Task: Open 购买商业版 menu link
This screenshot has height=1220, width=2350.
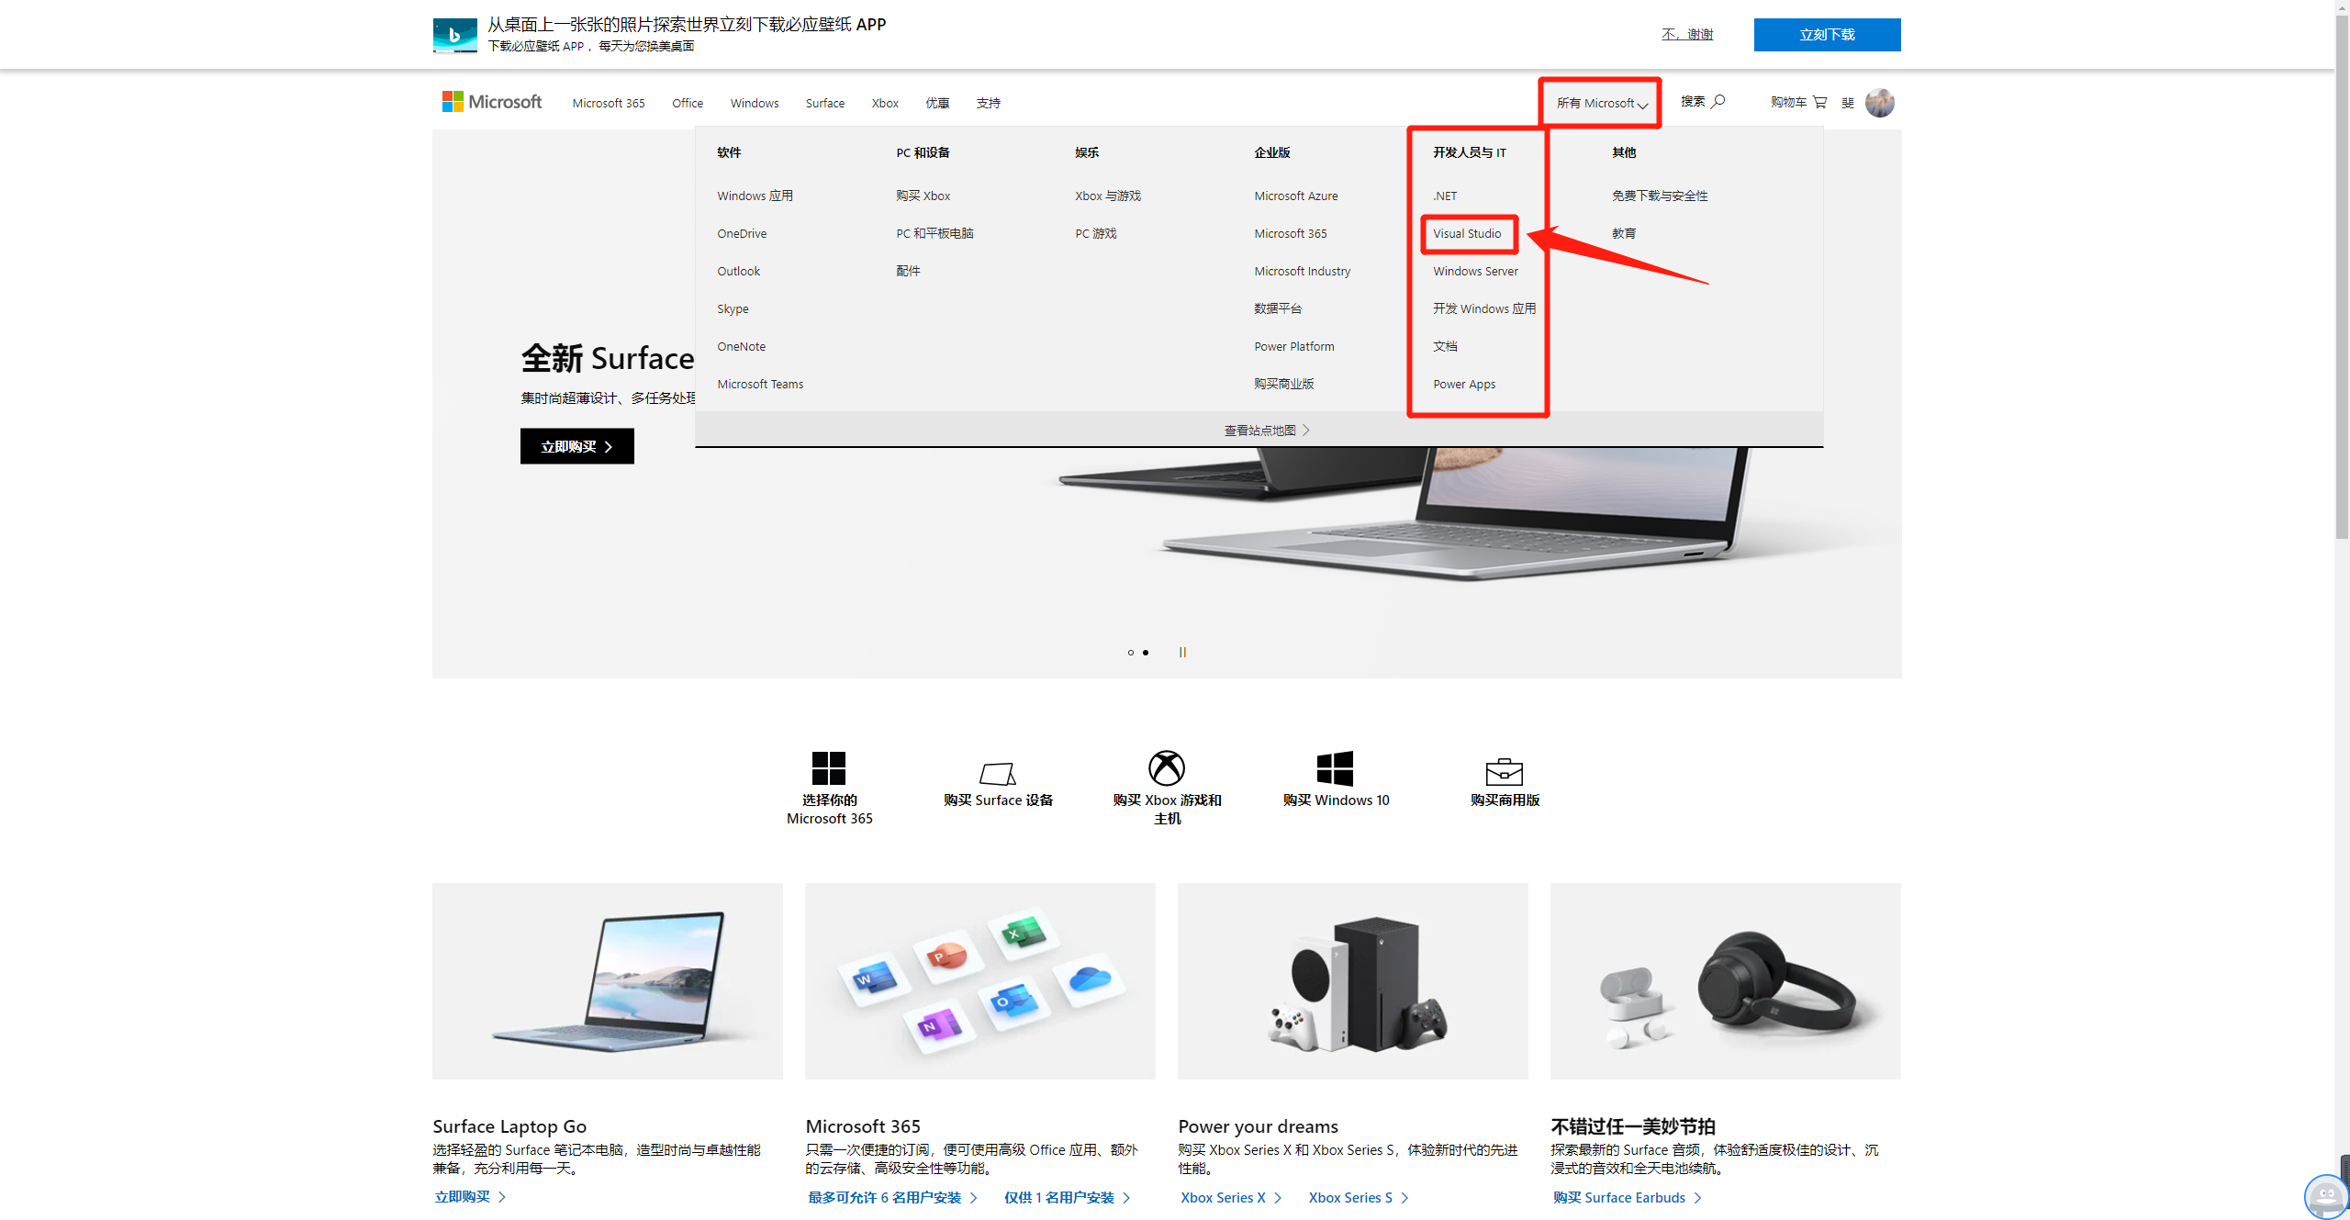Action: [x=1284, y=384]
